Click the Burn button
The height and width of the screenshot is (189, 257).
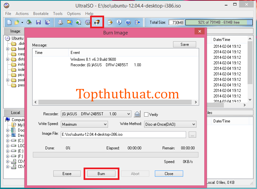pos(101,174)
